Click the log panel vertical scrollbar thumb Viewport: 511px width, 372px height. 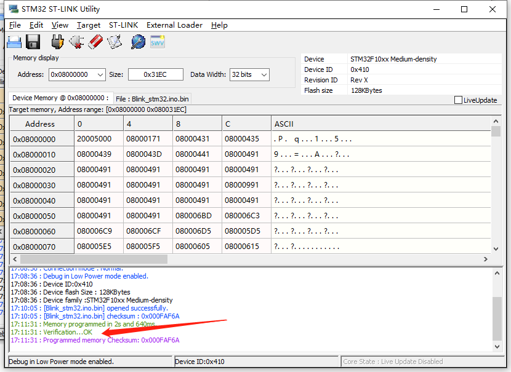pyautogui.click(x=497, y=319)
